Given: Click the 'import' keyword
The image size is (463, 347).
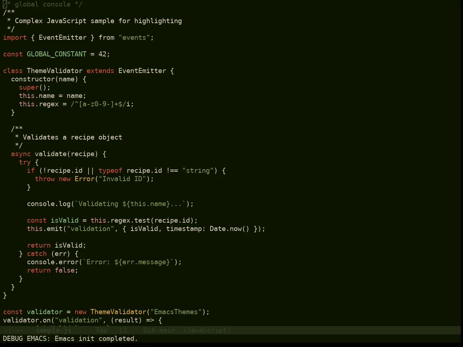Looking at the screenshot, I should 15,38.
